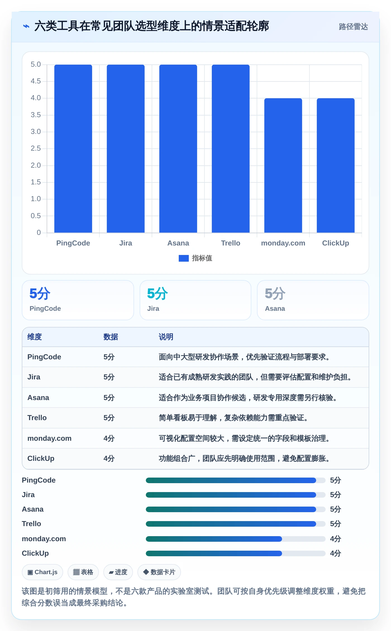The height and width of the screenshot is (631, 391).
Task: Select the Chart.js tag chip
Action: pos(42,572)
